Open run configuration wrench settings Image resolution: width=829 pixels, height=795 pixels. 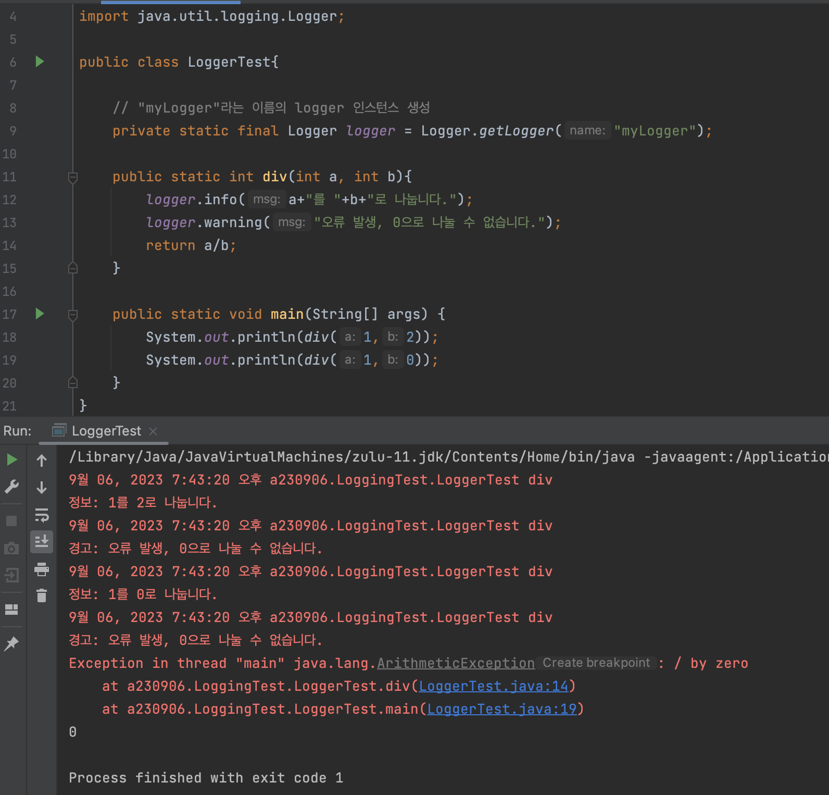(x=11, y=487)
